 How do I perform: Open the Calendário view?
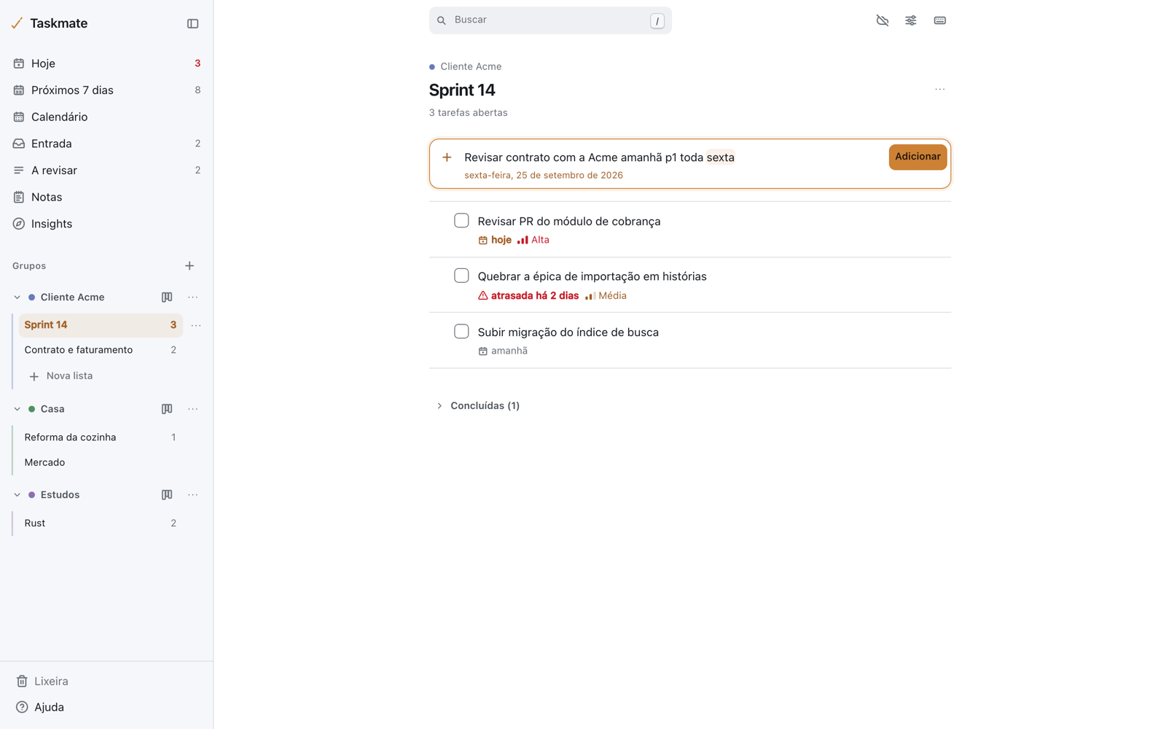coord(106,117)
